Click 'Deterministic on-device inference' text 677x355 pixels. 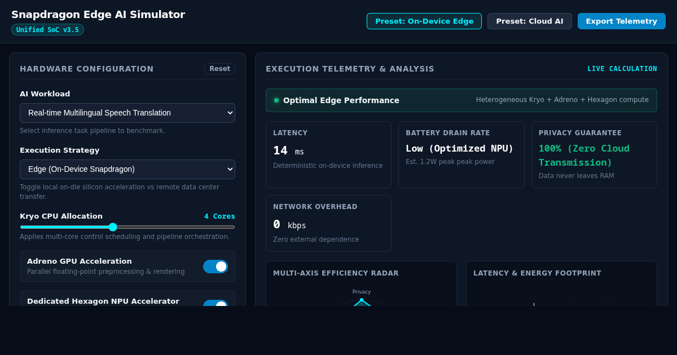tap(328, 166)
